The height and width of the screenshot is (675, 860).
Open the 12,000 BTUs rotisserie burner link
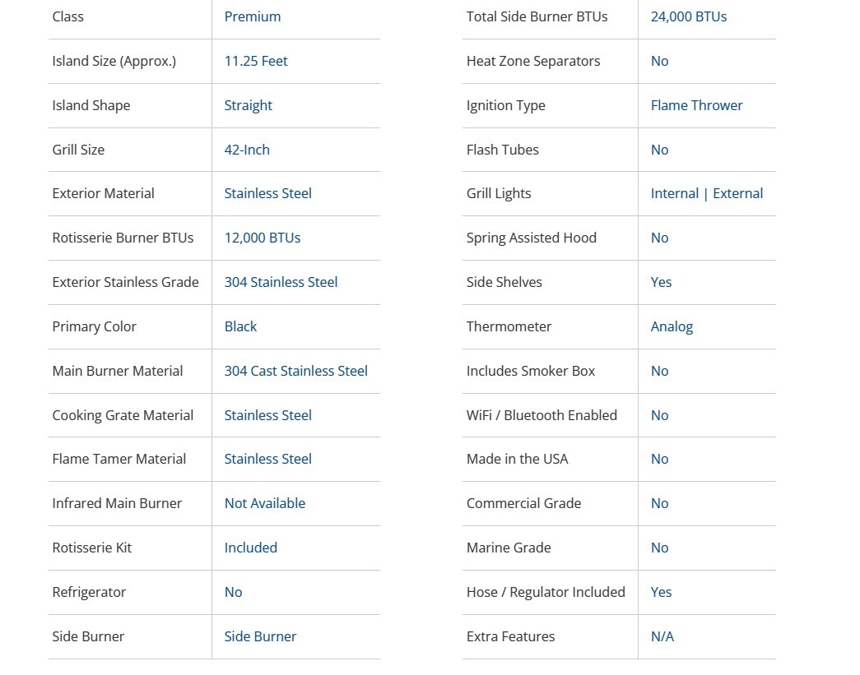coord(263,238)
